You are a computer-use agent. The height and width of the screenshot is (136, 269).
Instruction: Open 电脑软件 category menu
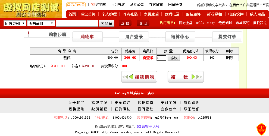pos(236,14)
